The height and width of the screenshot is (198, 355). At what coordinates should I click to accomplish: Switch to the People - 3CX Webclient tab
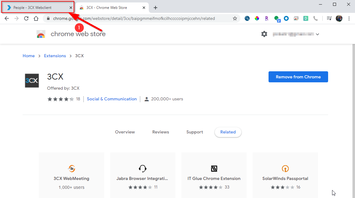pyautogui.click(x=37, y=7)
